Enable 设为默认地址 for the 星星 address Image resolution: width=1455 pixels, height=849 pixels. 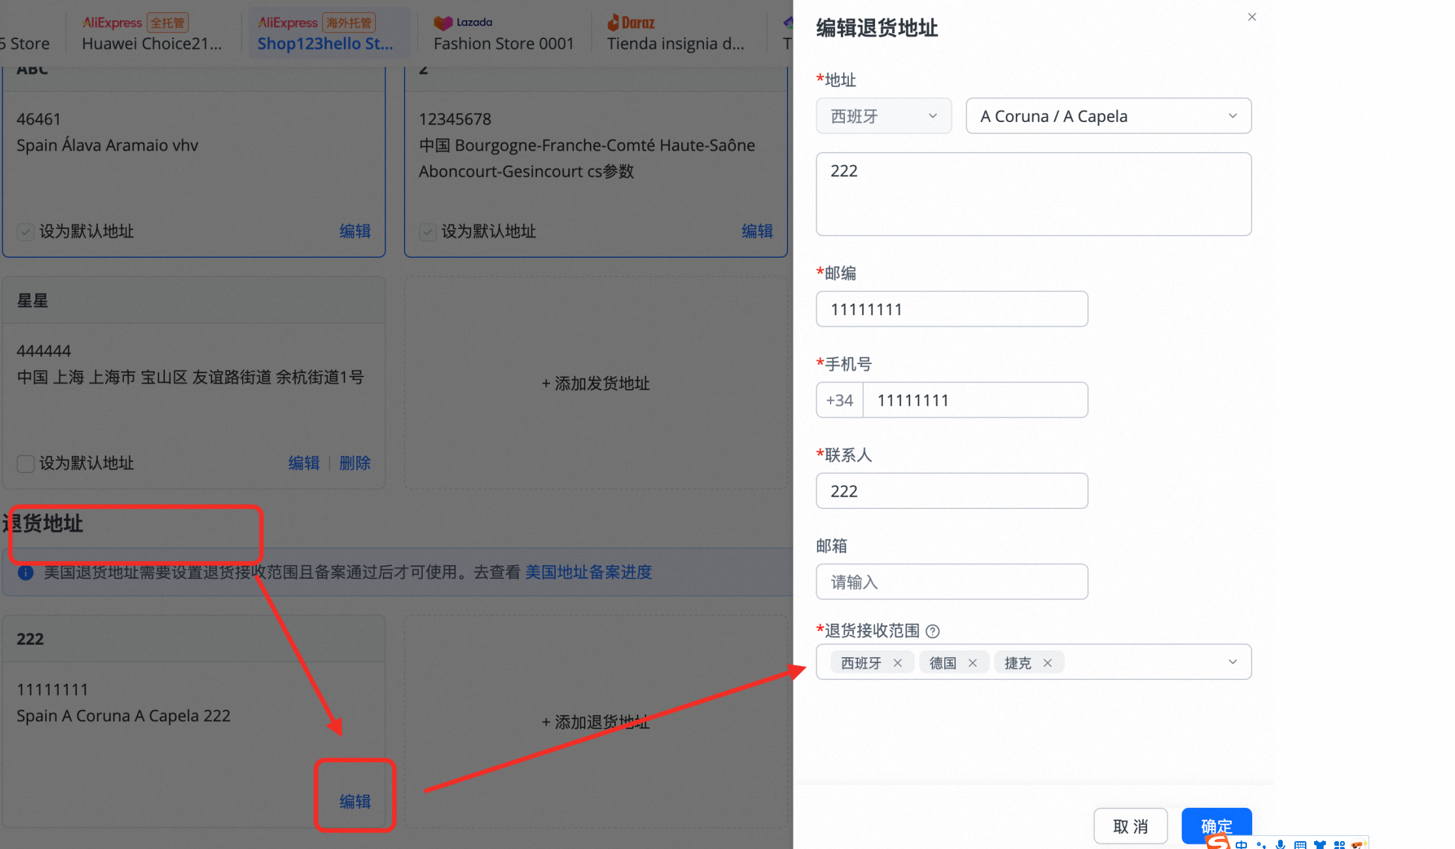(25, 463)
